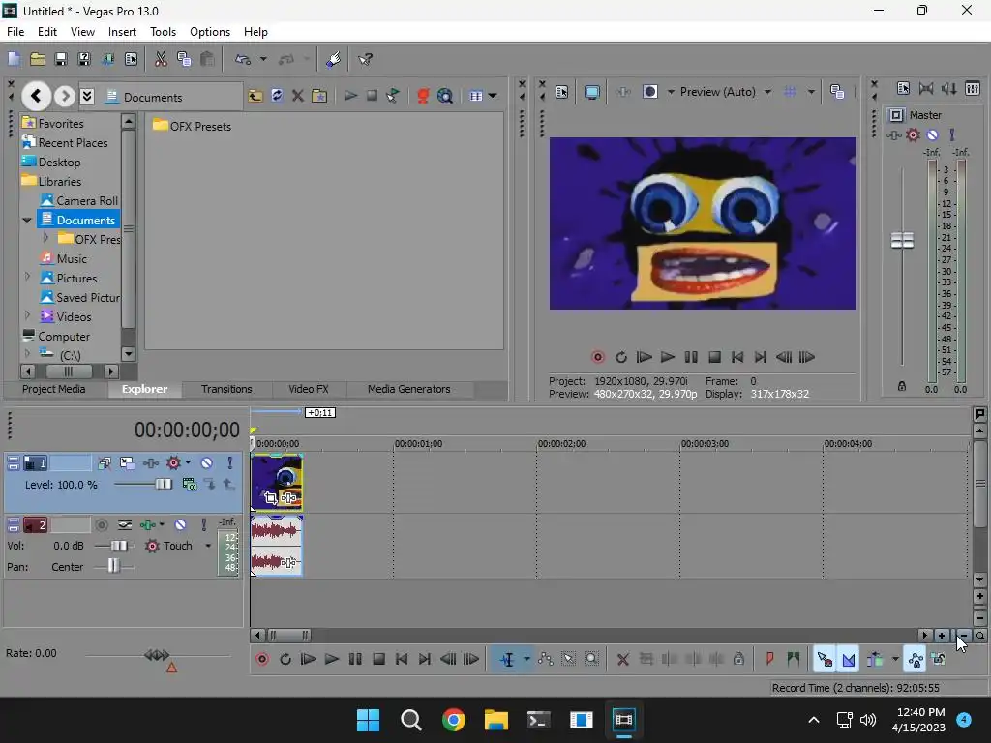Viewport: 991px width, 743px height.
Task: Click the Up One Level folder icon
Action: [x=255, y=96]
